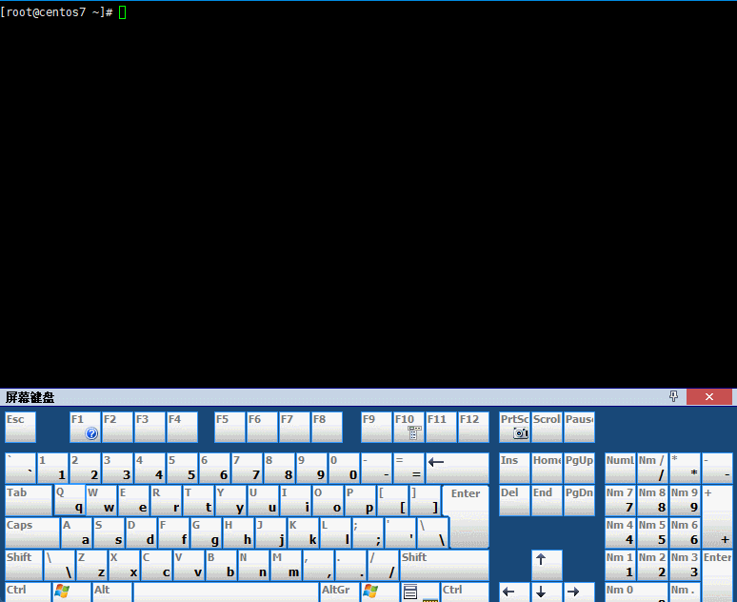This screenshot has height=602, width=737.
Task: Click the right arrow key
Action: coord(580,592)
